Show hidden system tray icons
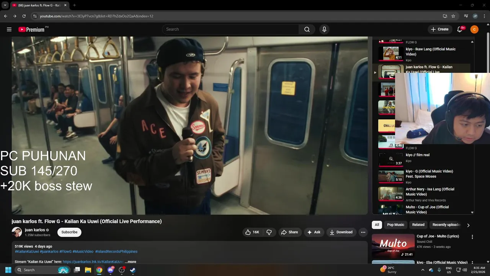 point(423,270)
